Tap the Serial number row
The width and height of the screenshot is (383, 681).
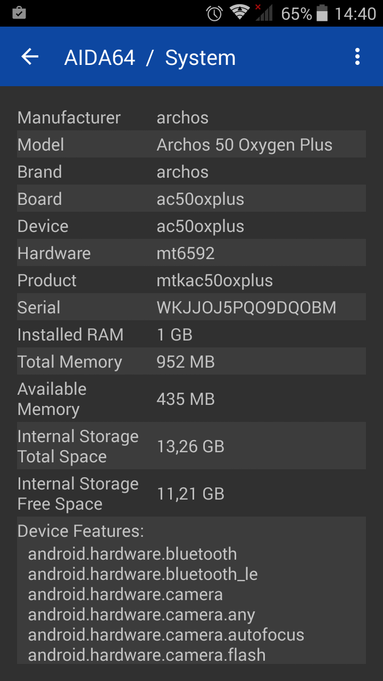(191, 308)
